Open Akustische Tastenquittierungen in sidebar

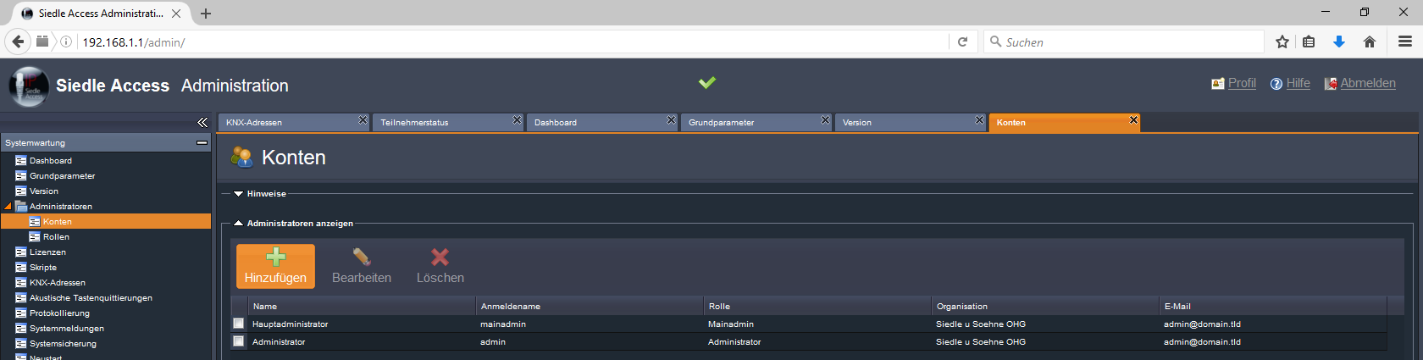point(91,298)
